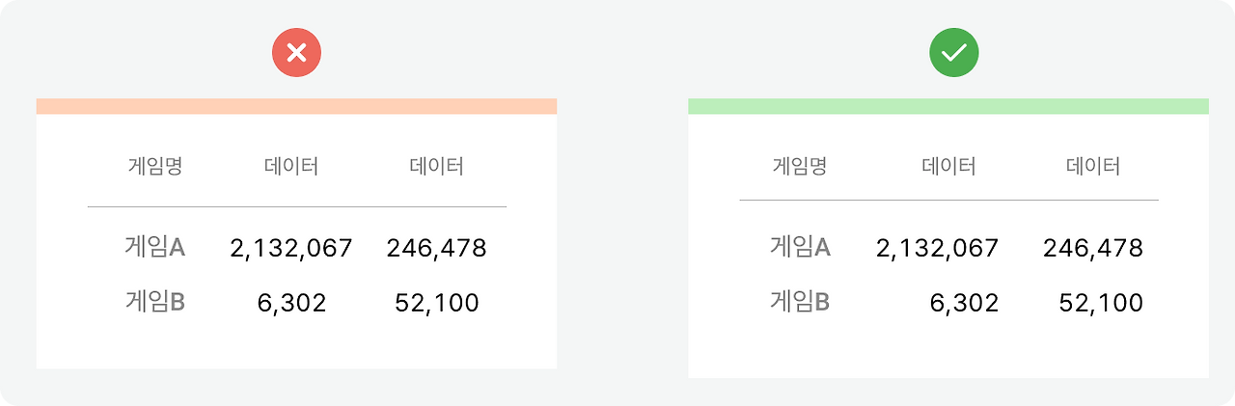Viewport: 1235px width, 406px height.
Task: Select 게임명 header in the incorrect example table
Action: (x=155, y=167)
